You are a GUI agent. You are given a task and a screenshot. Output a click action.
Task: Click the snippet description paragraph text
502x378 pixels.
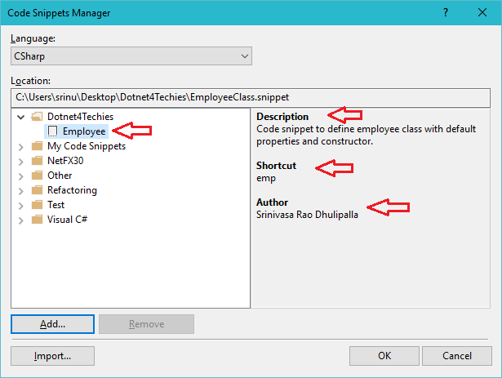coord(366,136)
